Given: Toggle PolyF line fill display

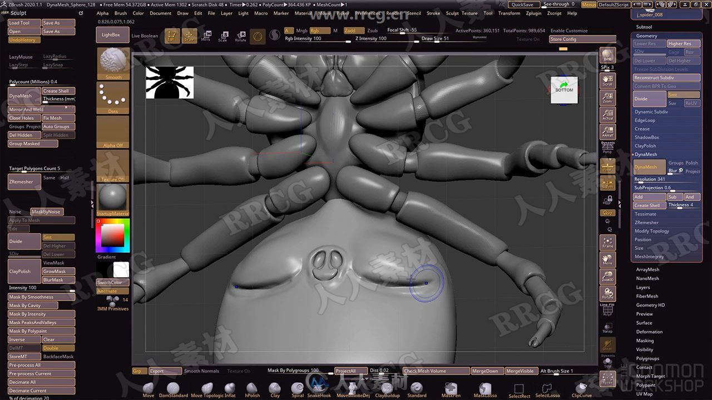Looking at the screenshot, I should point(607,311).
